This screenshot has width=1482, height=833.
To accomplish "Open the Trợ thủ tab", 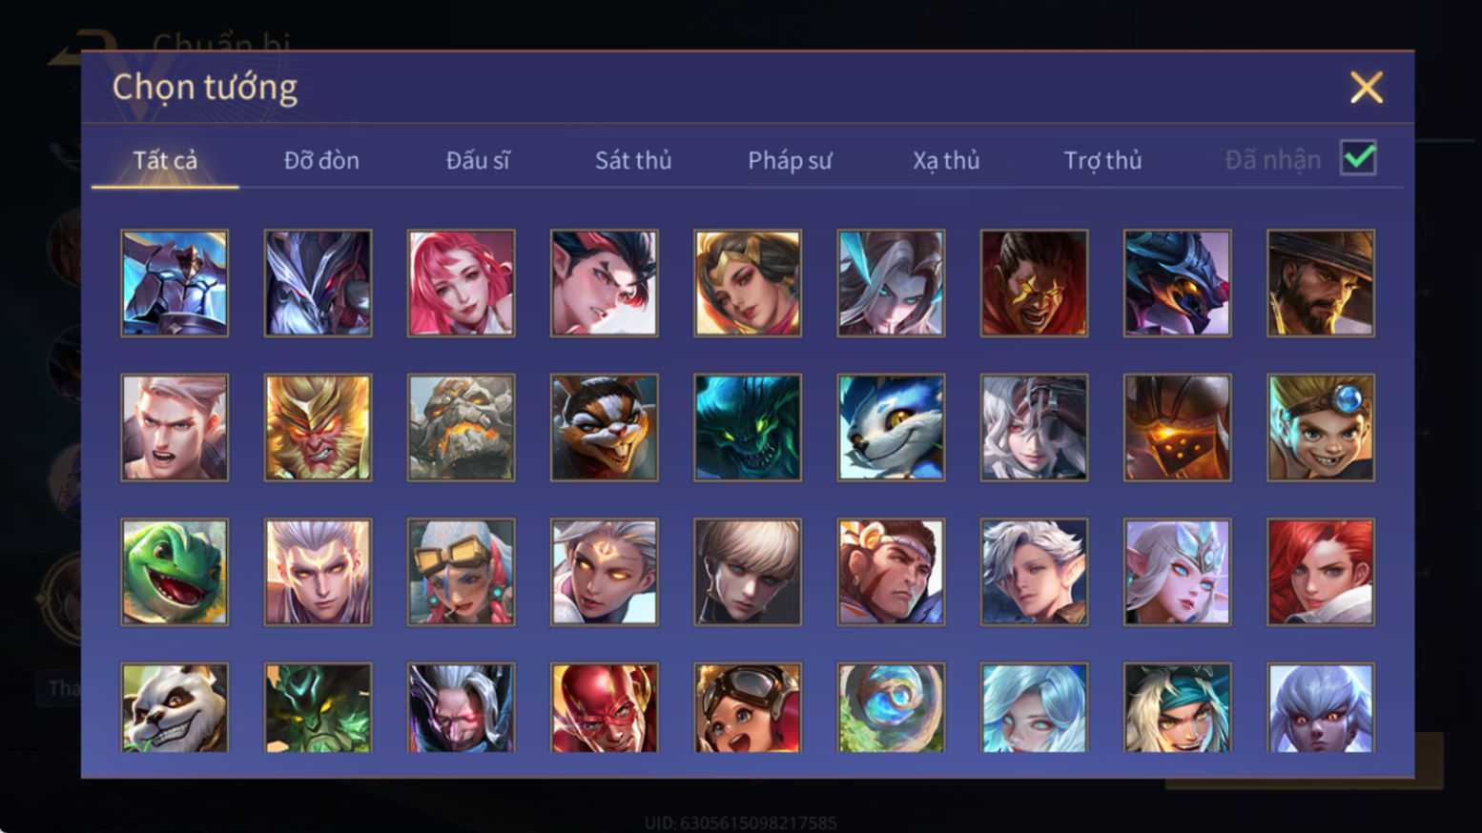I will (x=1102, y=160).
